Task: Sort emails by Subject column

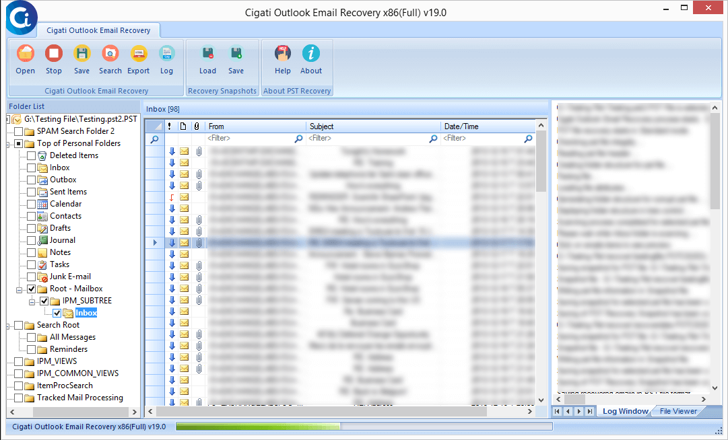Action: [373, 126]
